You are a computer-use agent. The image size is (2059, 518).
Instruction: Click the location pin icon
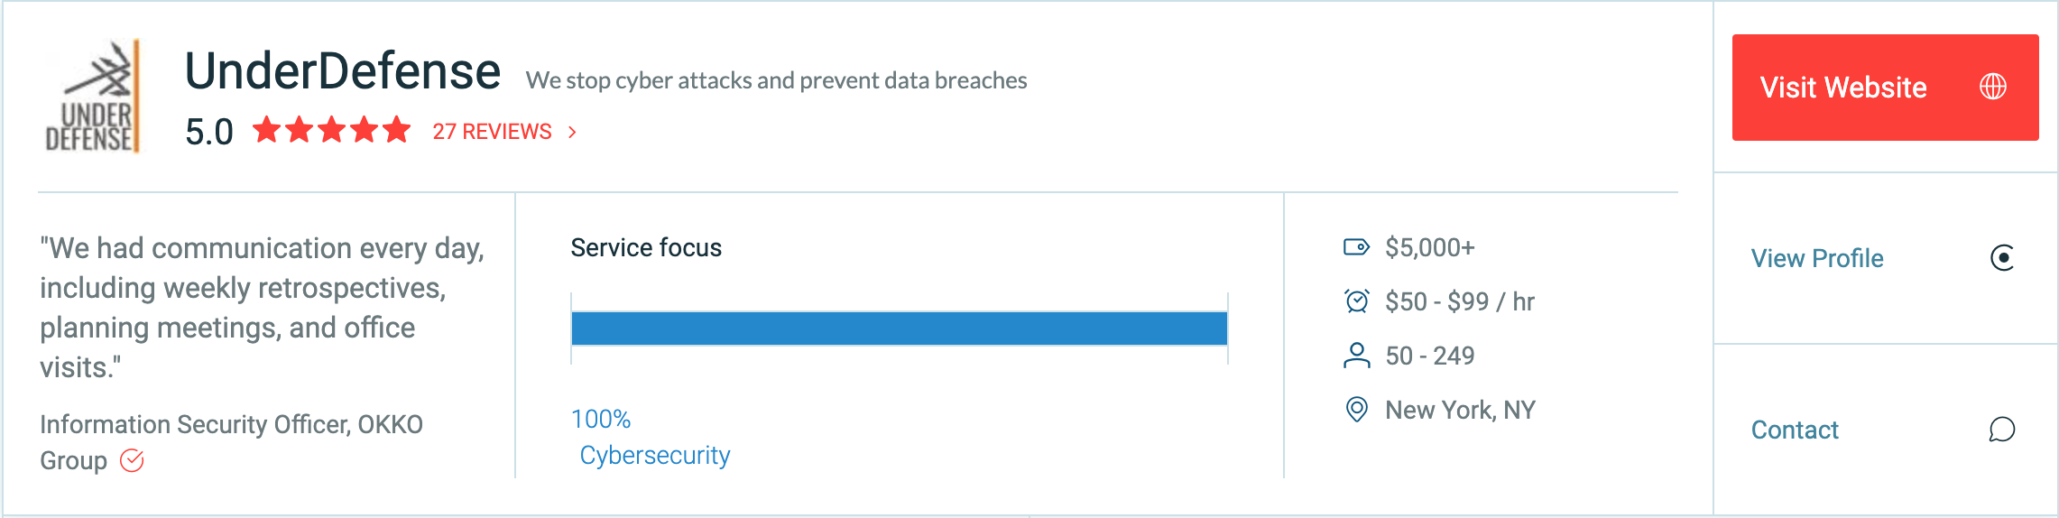point(1356,410)
